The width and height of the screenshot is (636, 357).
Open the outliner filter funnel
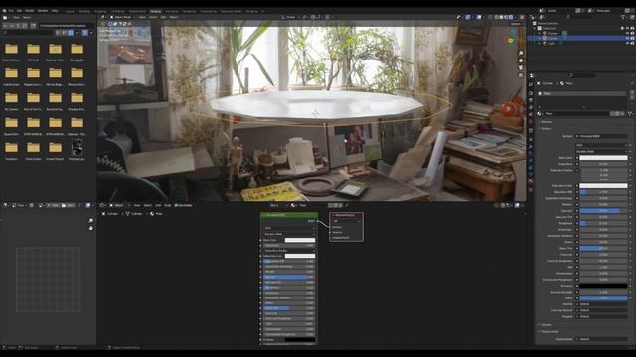click(623, 17)
